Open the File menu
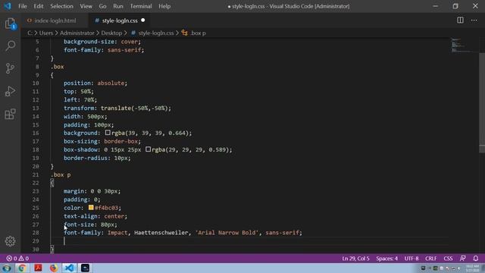The height and width of the screenshot is (273, 485). [23, 6]
